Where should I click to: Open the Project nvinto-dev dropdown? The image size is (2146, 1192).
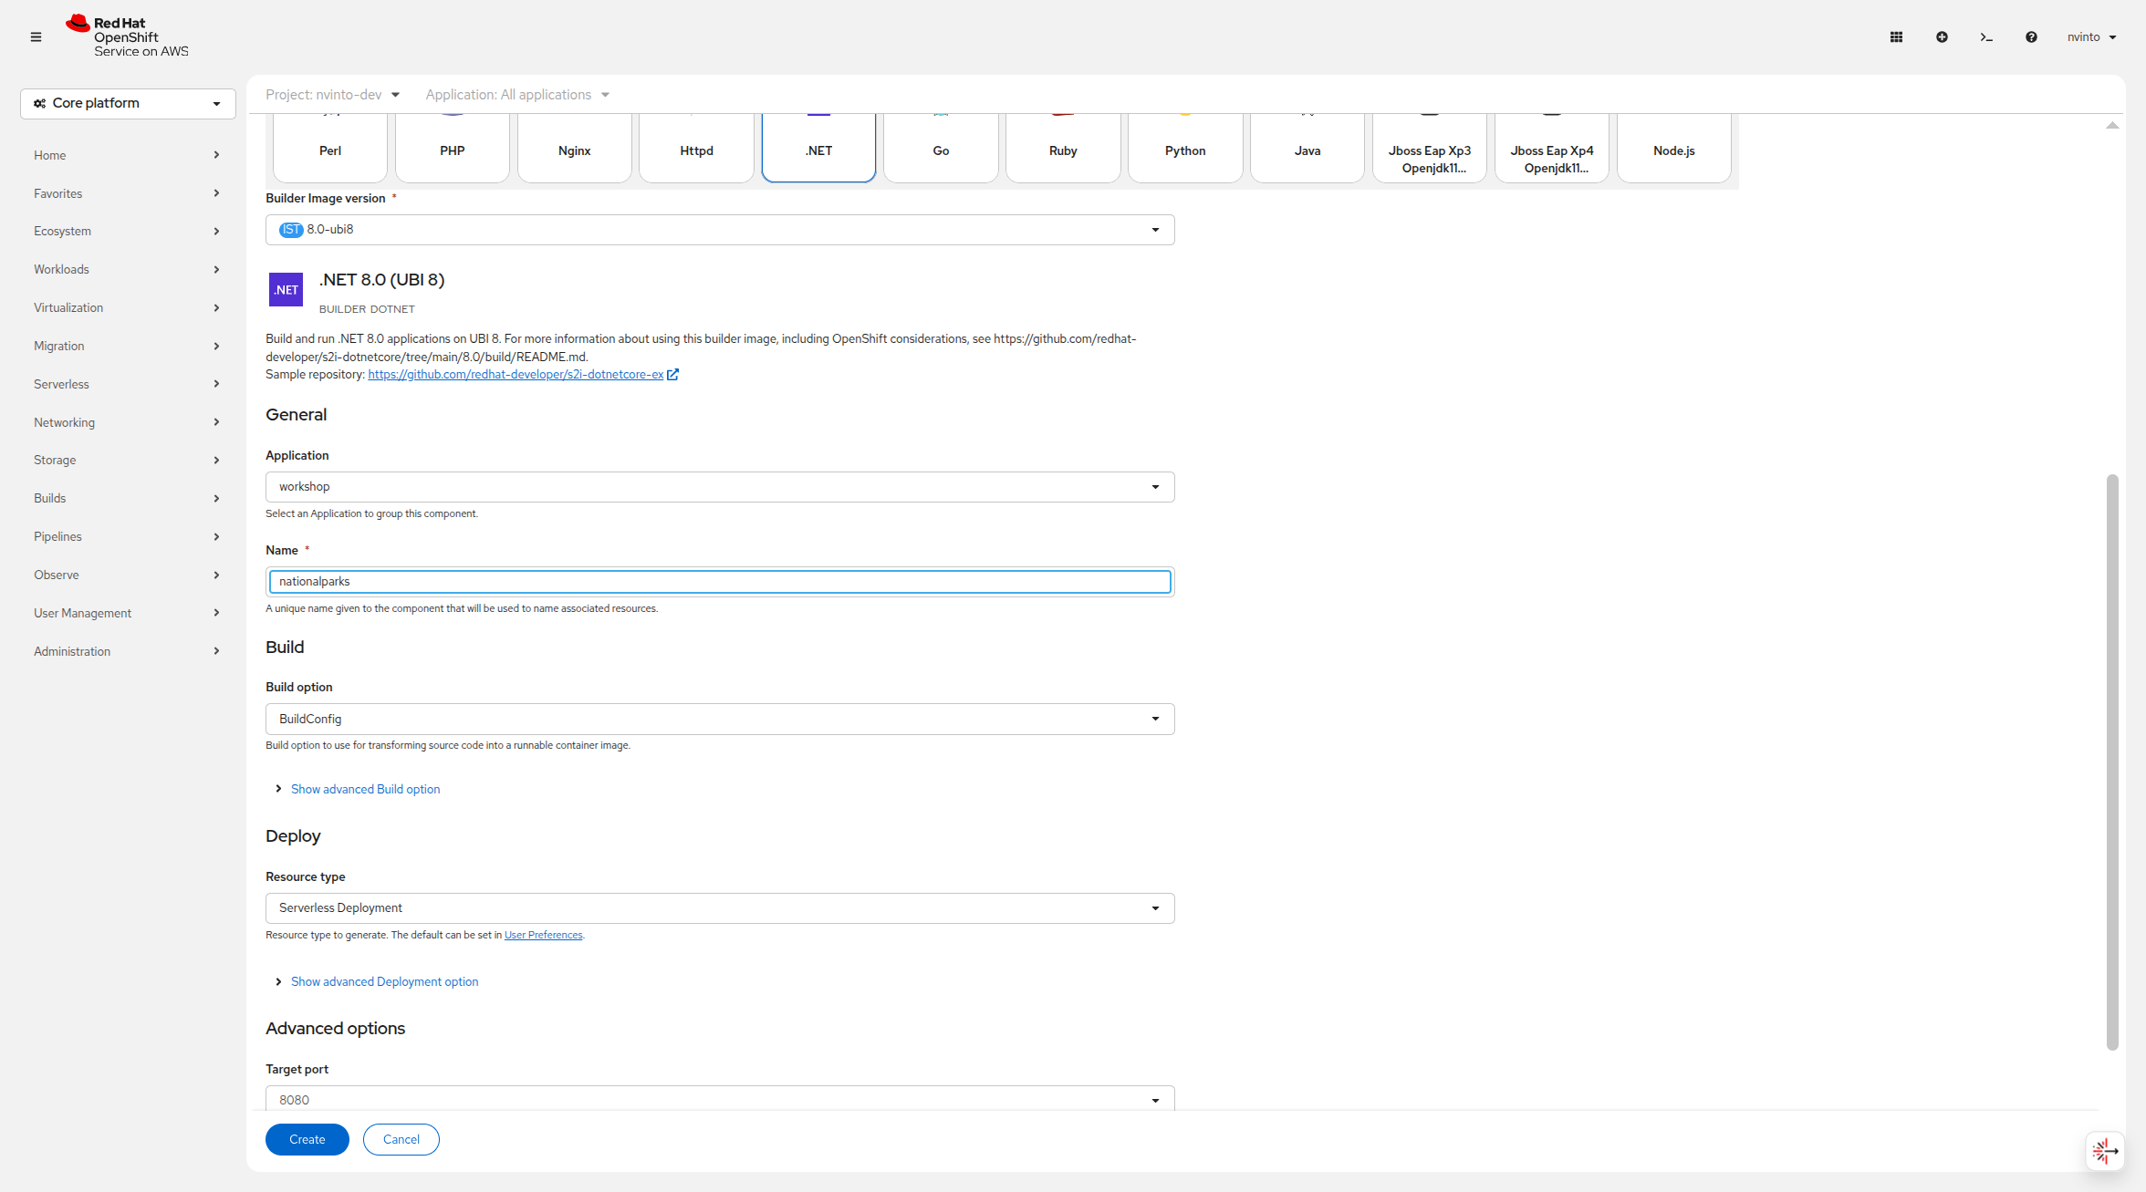(x=333, y=95)
